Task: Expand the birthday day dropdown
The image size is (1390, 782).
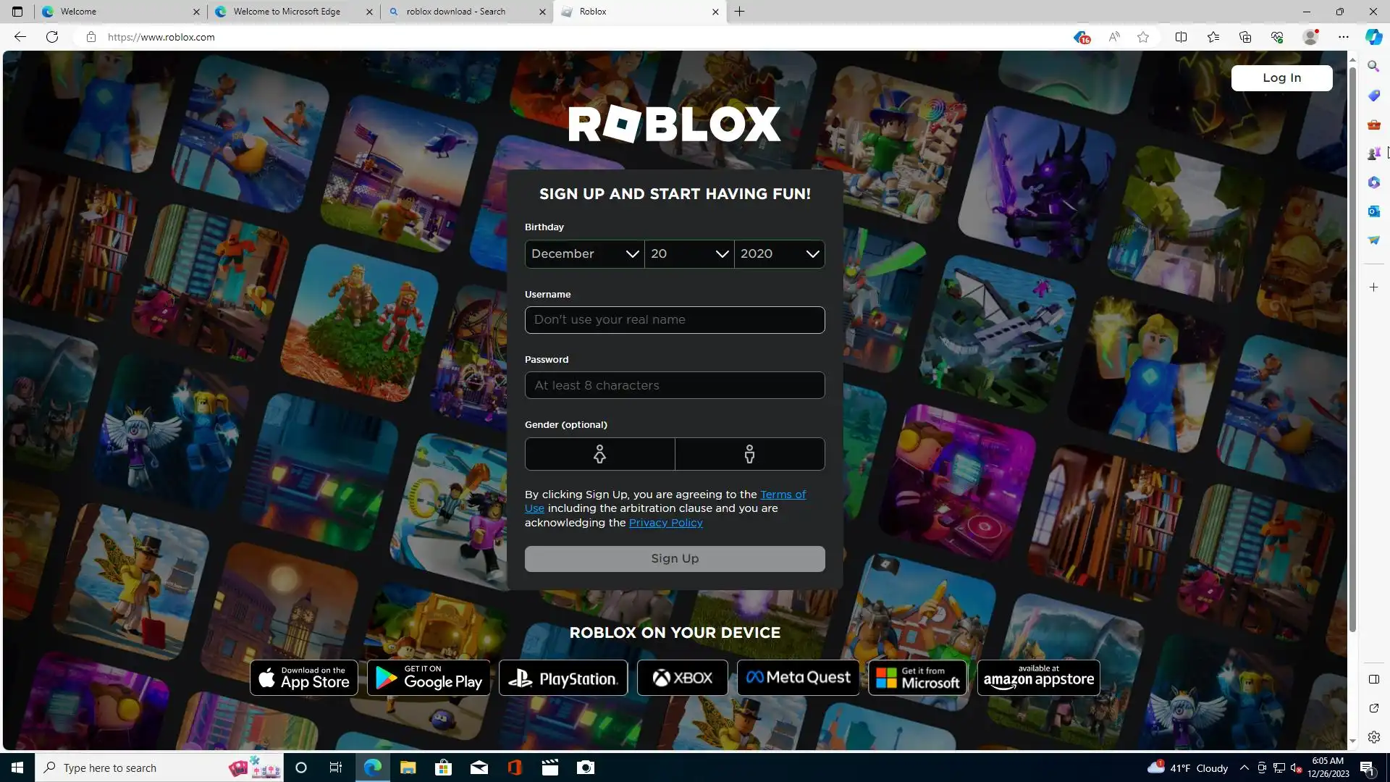Action: click(688, 254)
